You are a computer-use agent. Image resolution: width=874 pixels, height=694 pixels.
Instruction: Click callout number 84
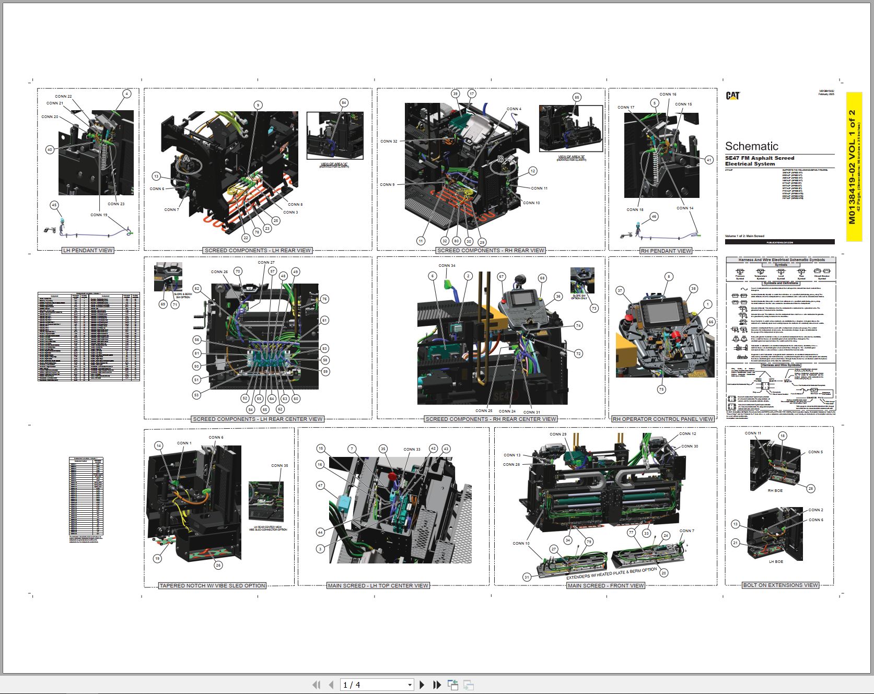point(344,103)
